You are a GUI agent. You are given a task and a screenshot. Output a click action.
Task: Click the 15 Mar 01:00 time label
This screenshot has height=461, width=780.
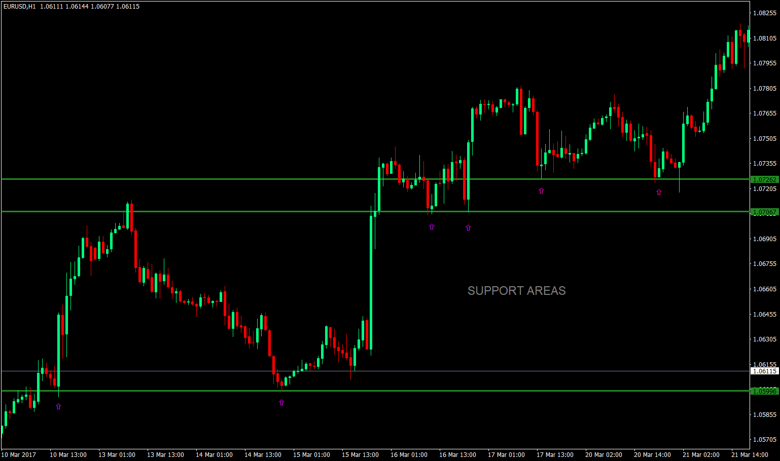click(x=311, y=454)
